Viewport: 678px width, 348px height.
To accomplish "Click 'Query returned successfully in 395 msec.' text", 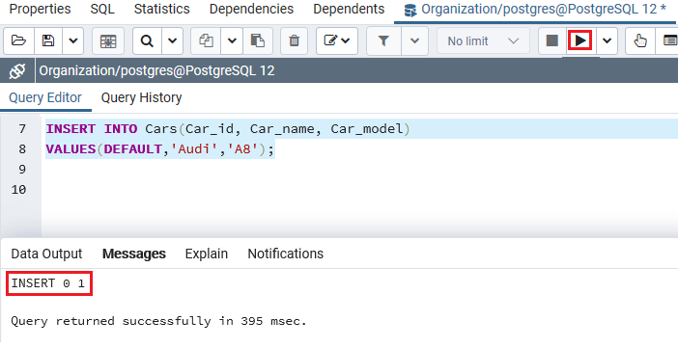I will pos(158,321).
